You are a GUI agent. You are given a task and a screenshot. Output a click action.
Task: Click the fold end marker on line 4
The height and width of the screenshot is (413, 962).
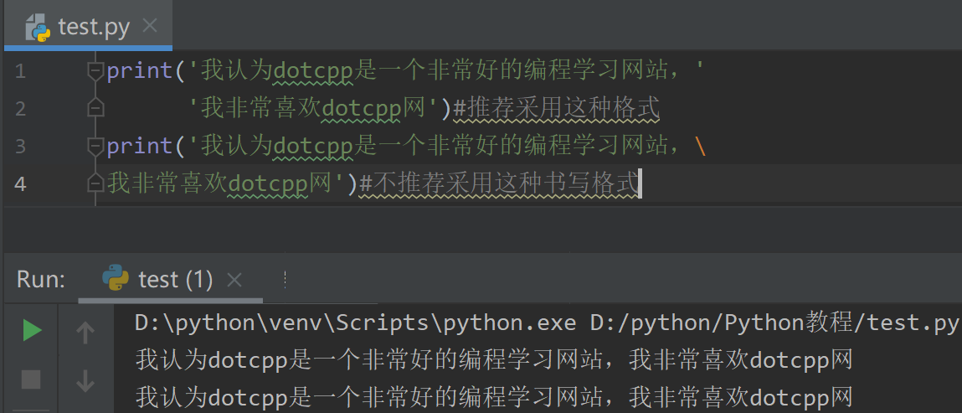pos(95,183)
